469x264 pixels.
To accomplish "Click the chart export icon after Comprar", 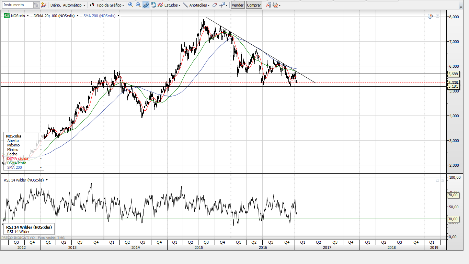I will 268,5.
